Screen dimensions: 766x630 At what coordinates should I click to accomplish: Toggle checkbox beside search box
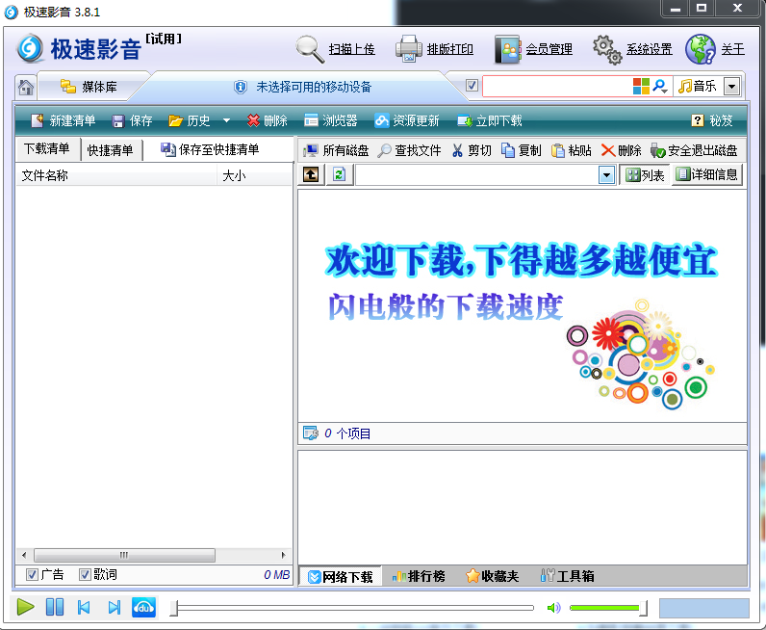pos(472,86)
